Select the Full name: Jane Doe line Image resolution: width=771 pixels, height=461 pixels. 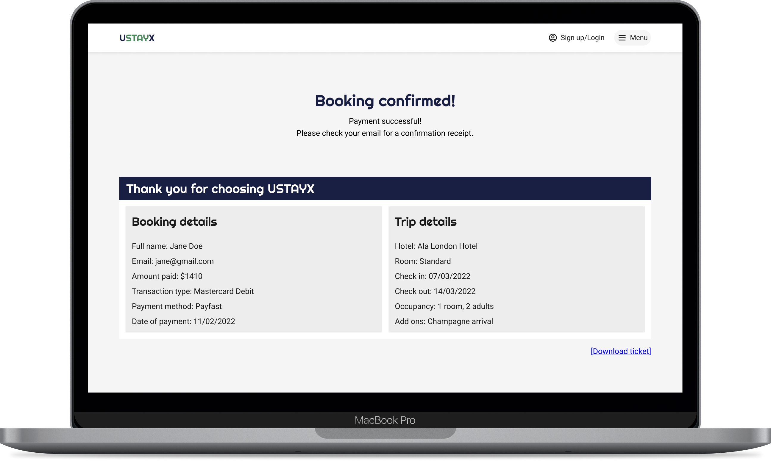167,246
